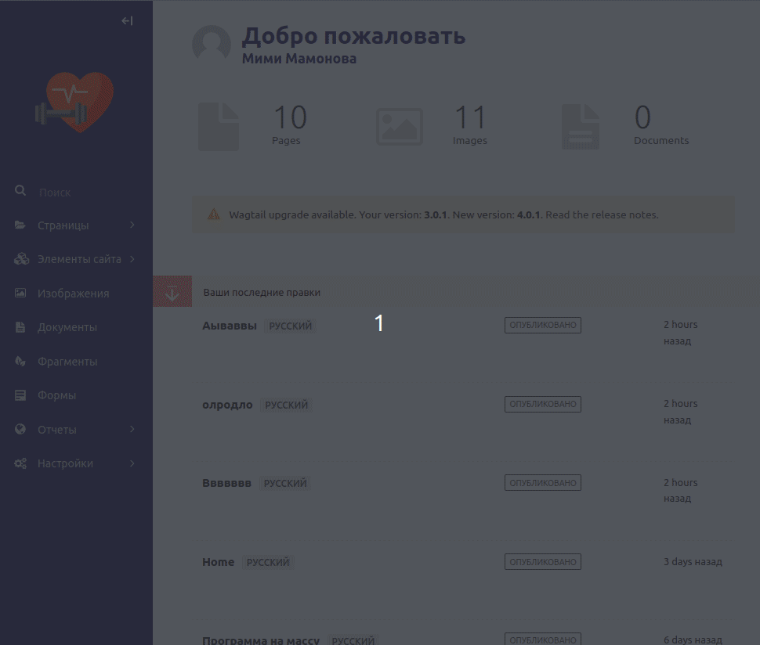Expand the Отчеты submenu chevron
This screenshot has height=645, width=760.
pos(132,430)
